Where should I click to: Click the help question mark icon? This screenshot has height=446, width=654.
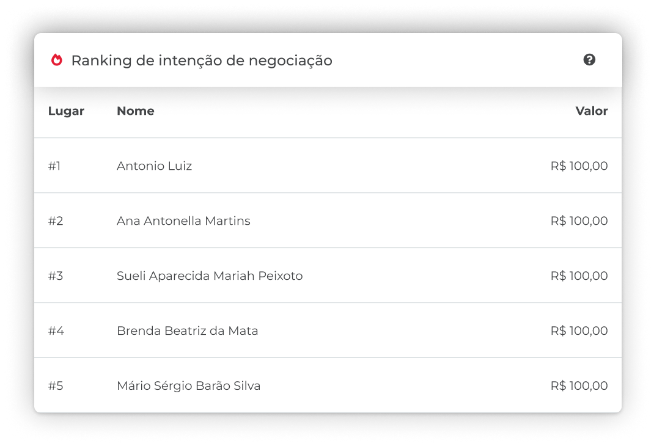click(589, 60)
